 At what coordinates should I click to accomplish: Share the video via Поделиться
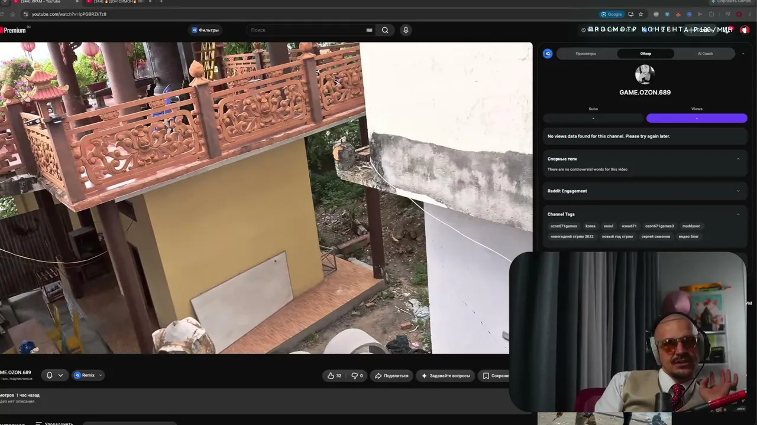pyautogui.click(x=392, y=375)
